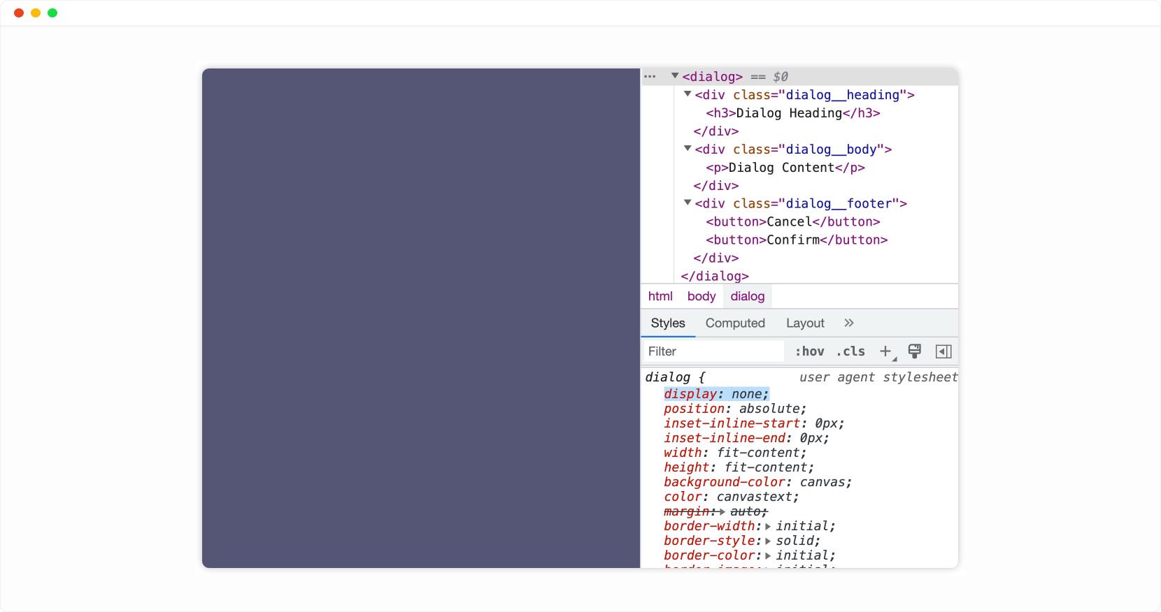This screenshot has width=1161, height=612.
Task: Select the Confirm button element line
Action: coord(797,240)
